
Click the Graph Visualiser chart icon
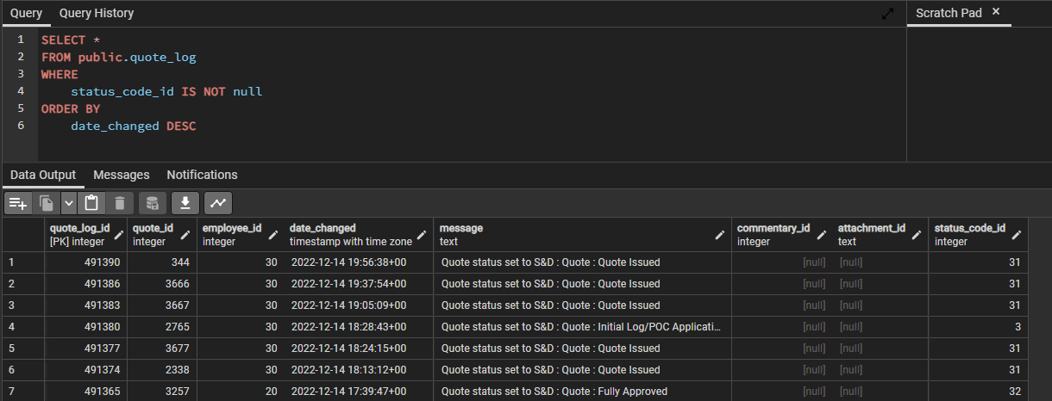tap(218, 203)
